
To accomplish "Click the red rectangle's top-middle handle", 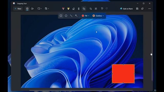I will (123, 65).
